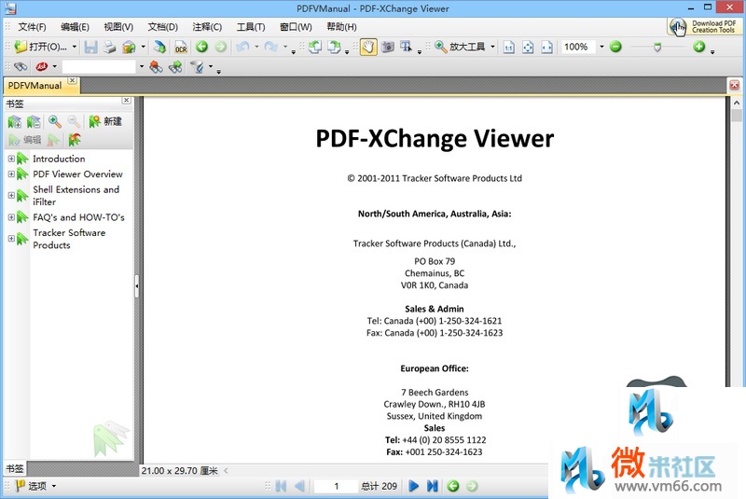Open the 注释(C) menu
This screenshot has width=746, height=499.
(x=207, y=27)
